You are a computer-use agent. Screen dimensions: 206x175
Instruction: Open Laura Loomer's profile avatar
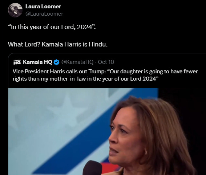15,10
